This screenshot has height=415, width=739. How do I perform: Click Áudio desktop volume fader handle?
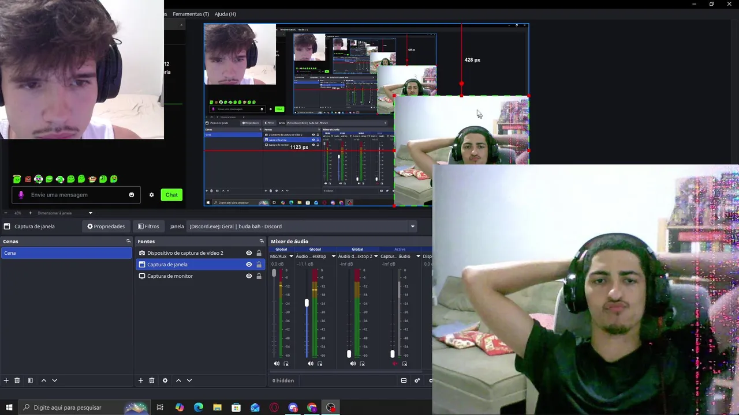click(x=307, y=303)
